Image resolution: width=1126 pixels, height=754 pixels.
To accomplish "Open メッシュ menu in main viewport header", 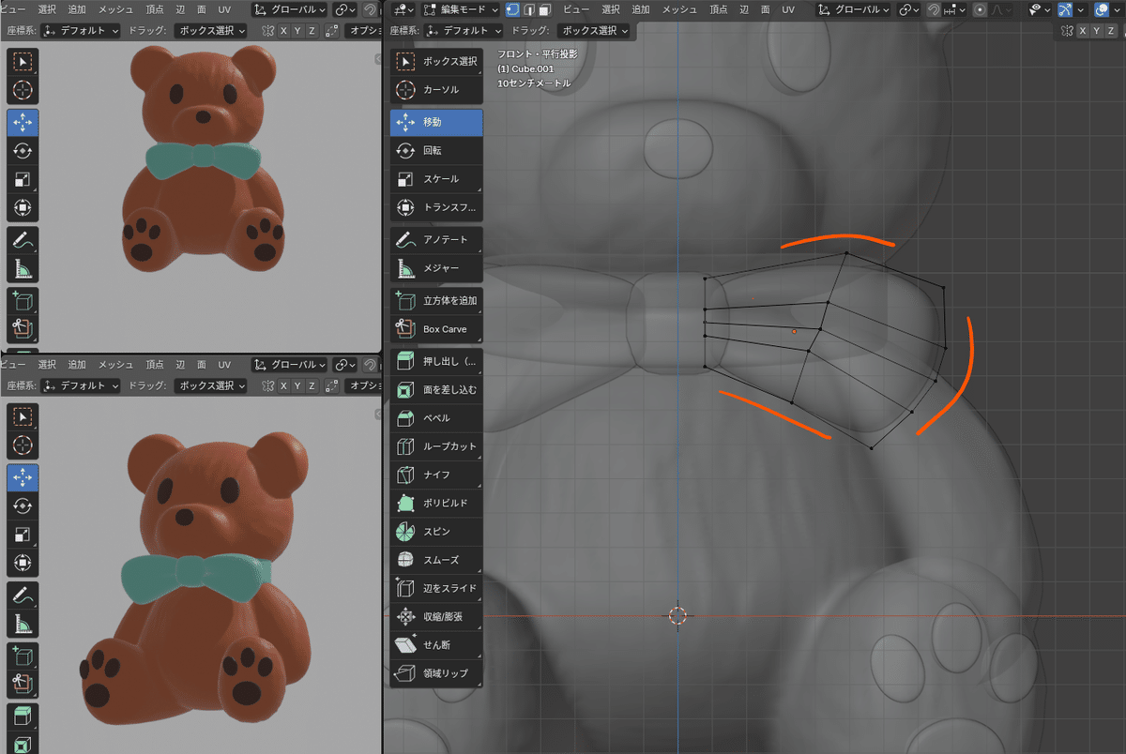I will pos(678,9).
